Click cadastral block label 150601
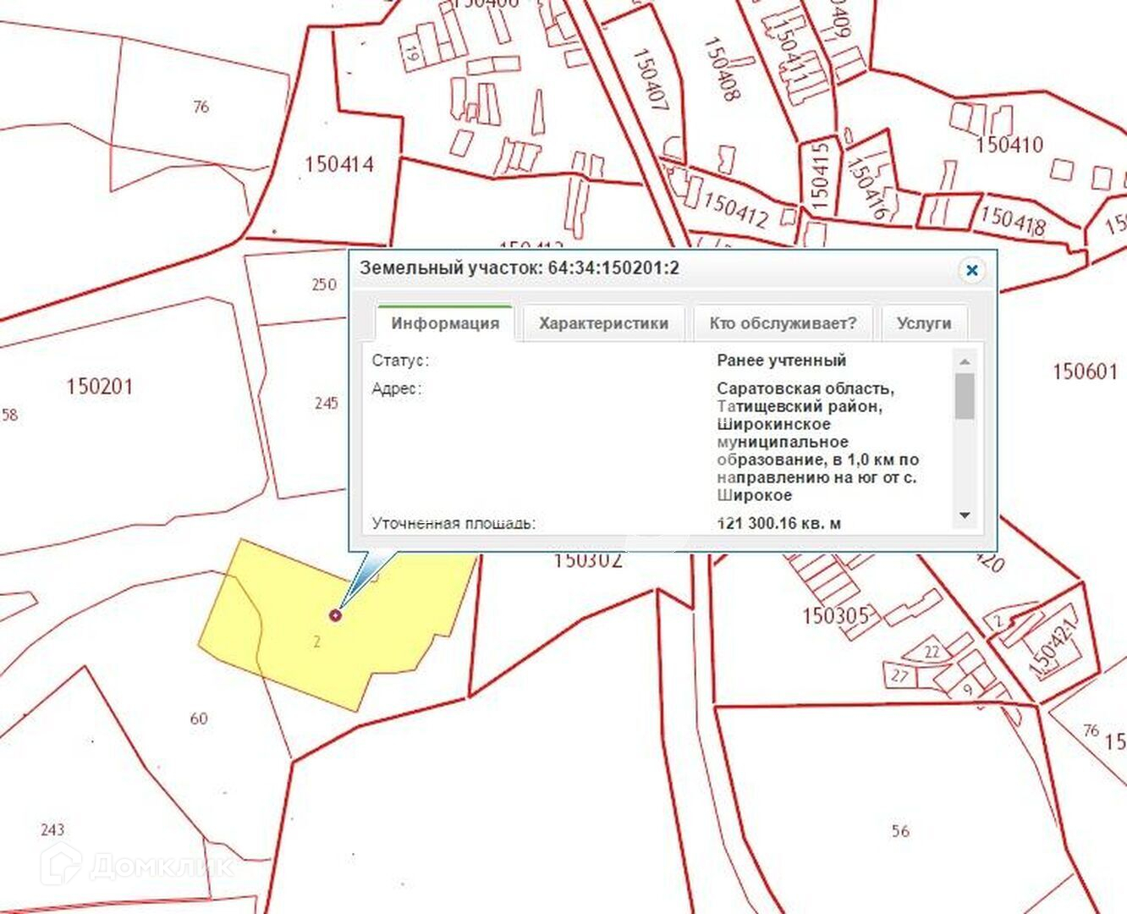This screenshot has height=914, width=1127. [x=1085, y=372]
